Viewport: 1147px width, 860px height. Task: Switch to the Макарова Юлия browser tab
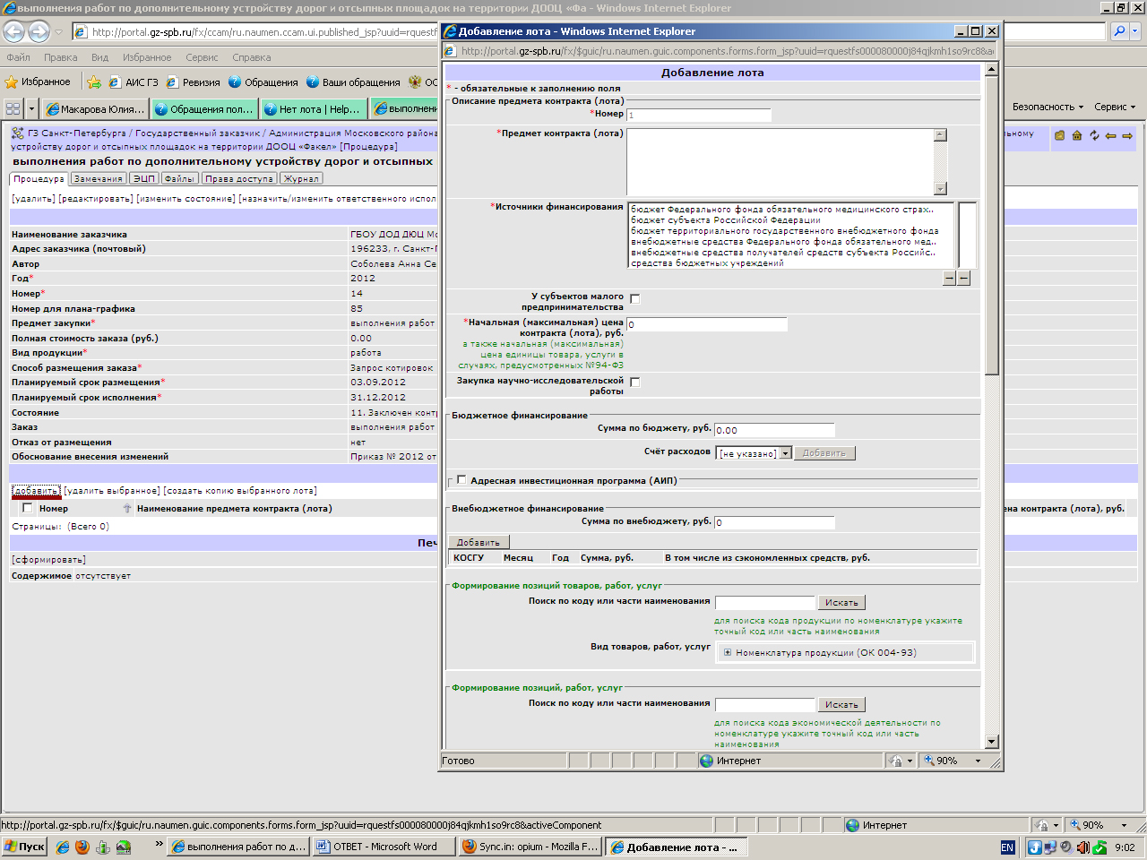click(95, 109)
